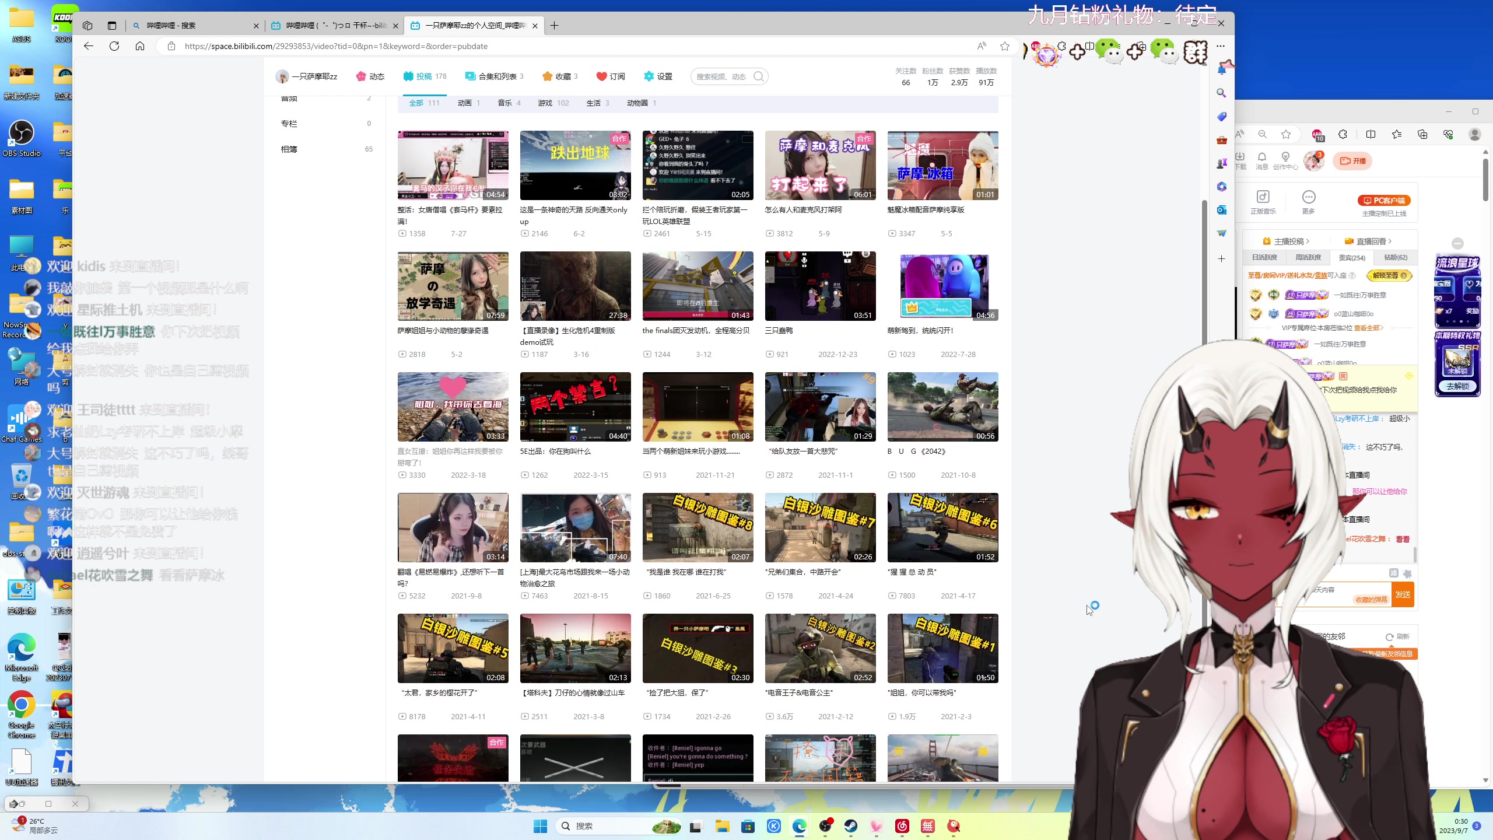Select 日活跃度 tab in live panel

[x=1264, y=257]
